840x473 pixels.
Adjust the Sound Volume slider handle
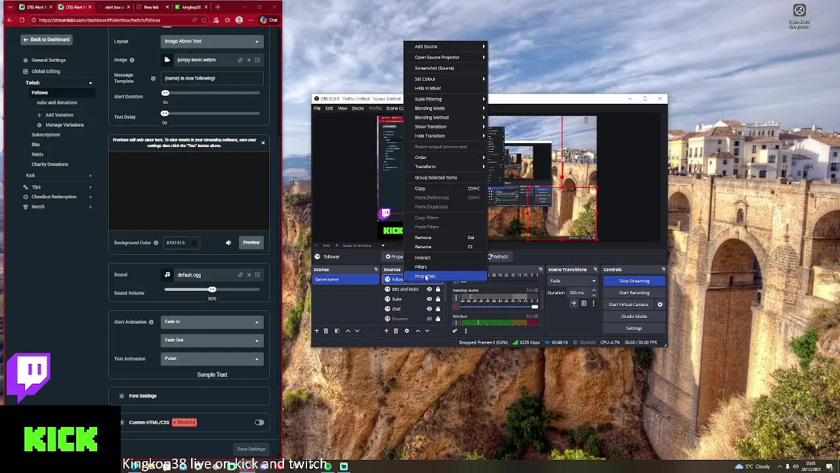pos(212,289)
